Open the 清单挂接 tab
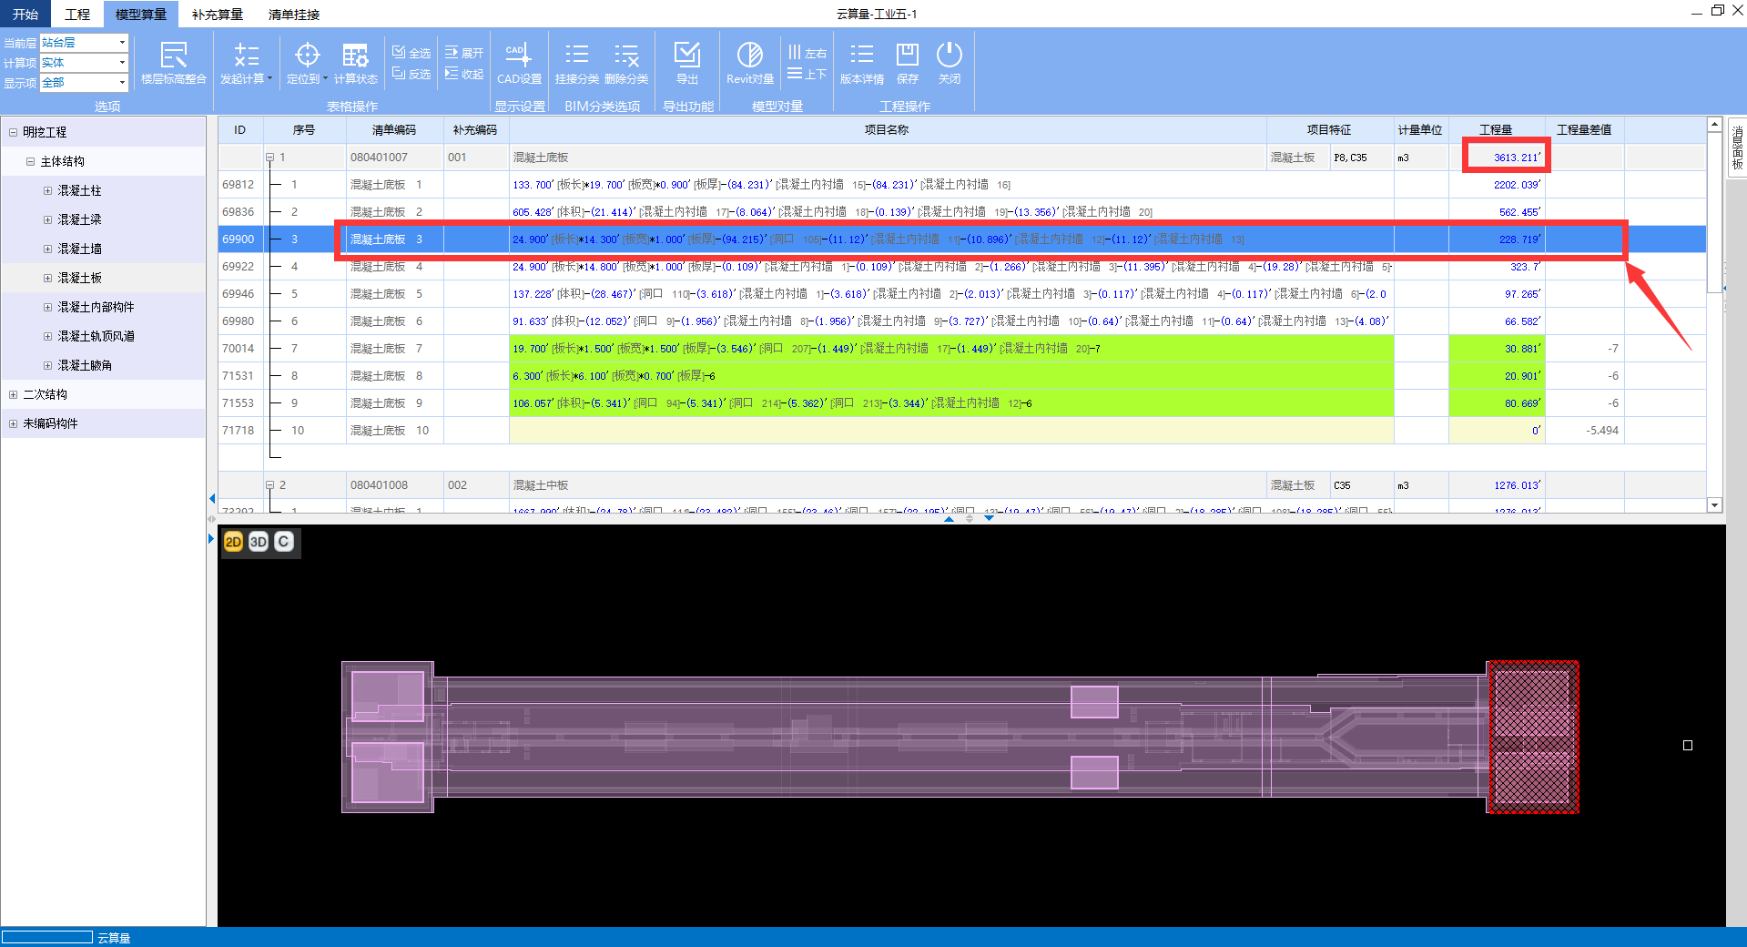 point(293,15)
